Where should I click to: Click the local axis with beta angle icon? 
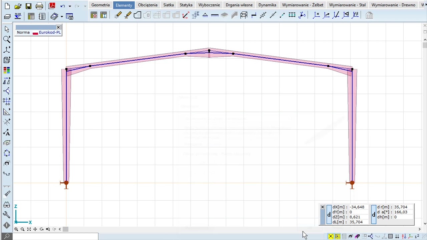(x=356, y=15)
